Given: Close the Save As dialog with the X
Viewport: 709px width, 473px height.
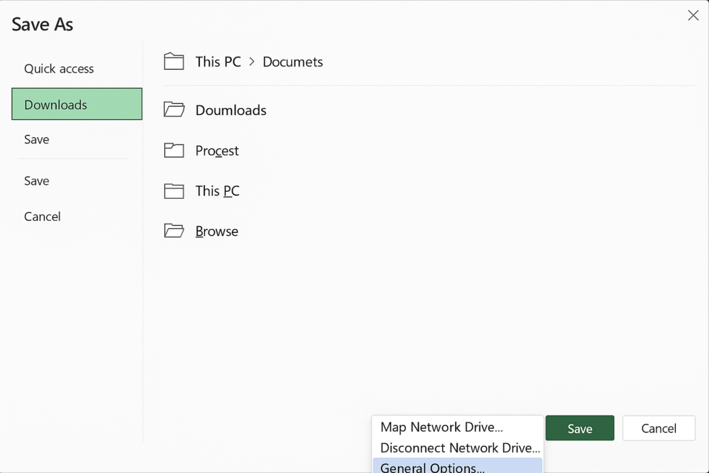Looking at the screenshot, I should (x=692, y=15).
